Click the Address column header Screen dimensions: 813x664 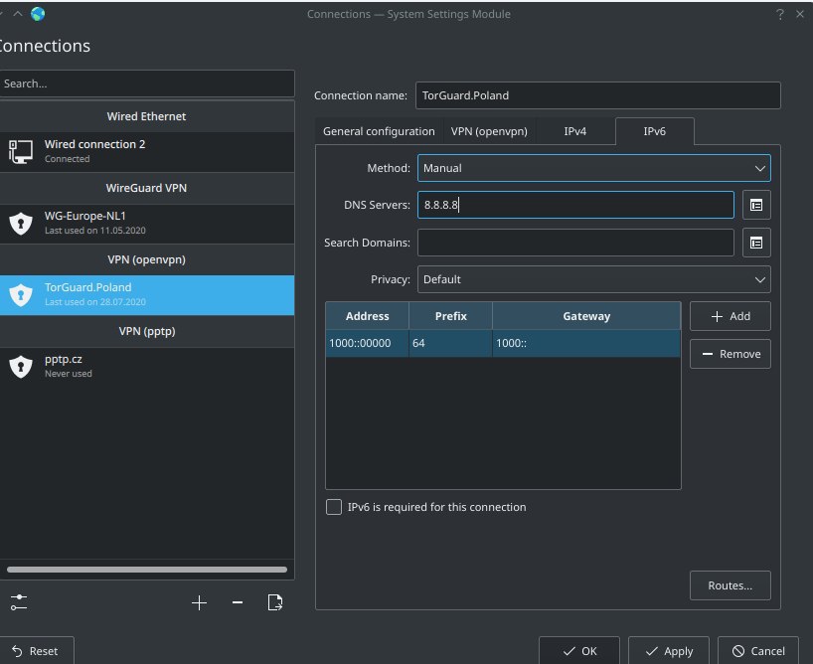click(x=367, y=316)
